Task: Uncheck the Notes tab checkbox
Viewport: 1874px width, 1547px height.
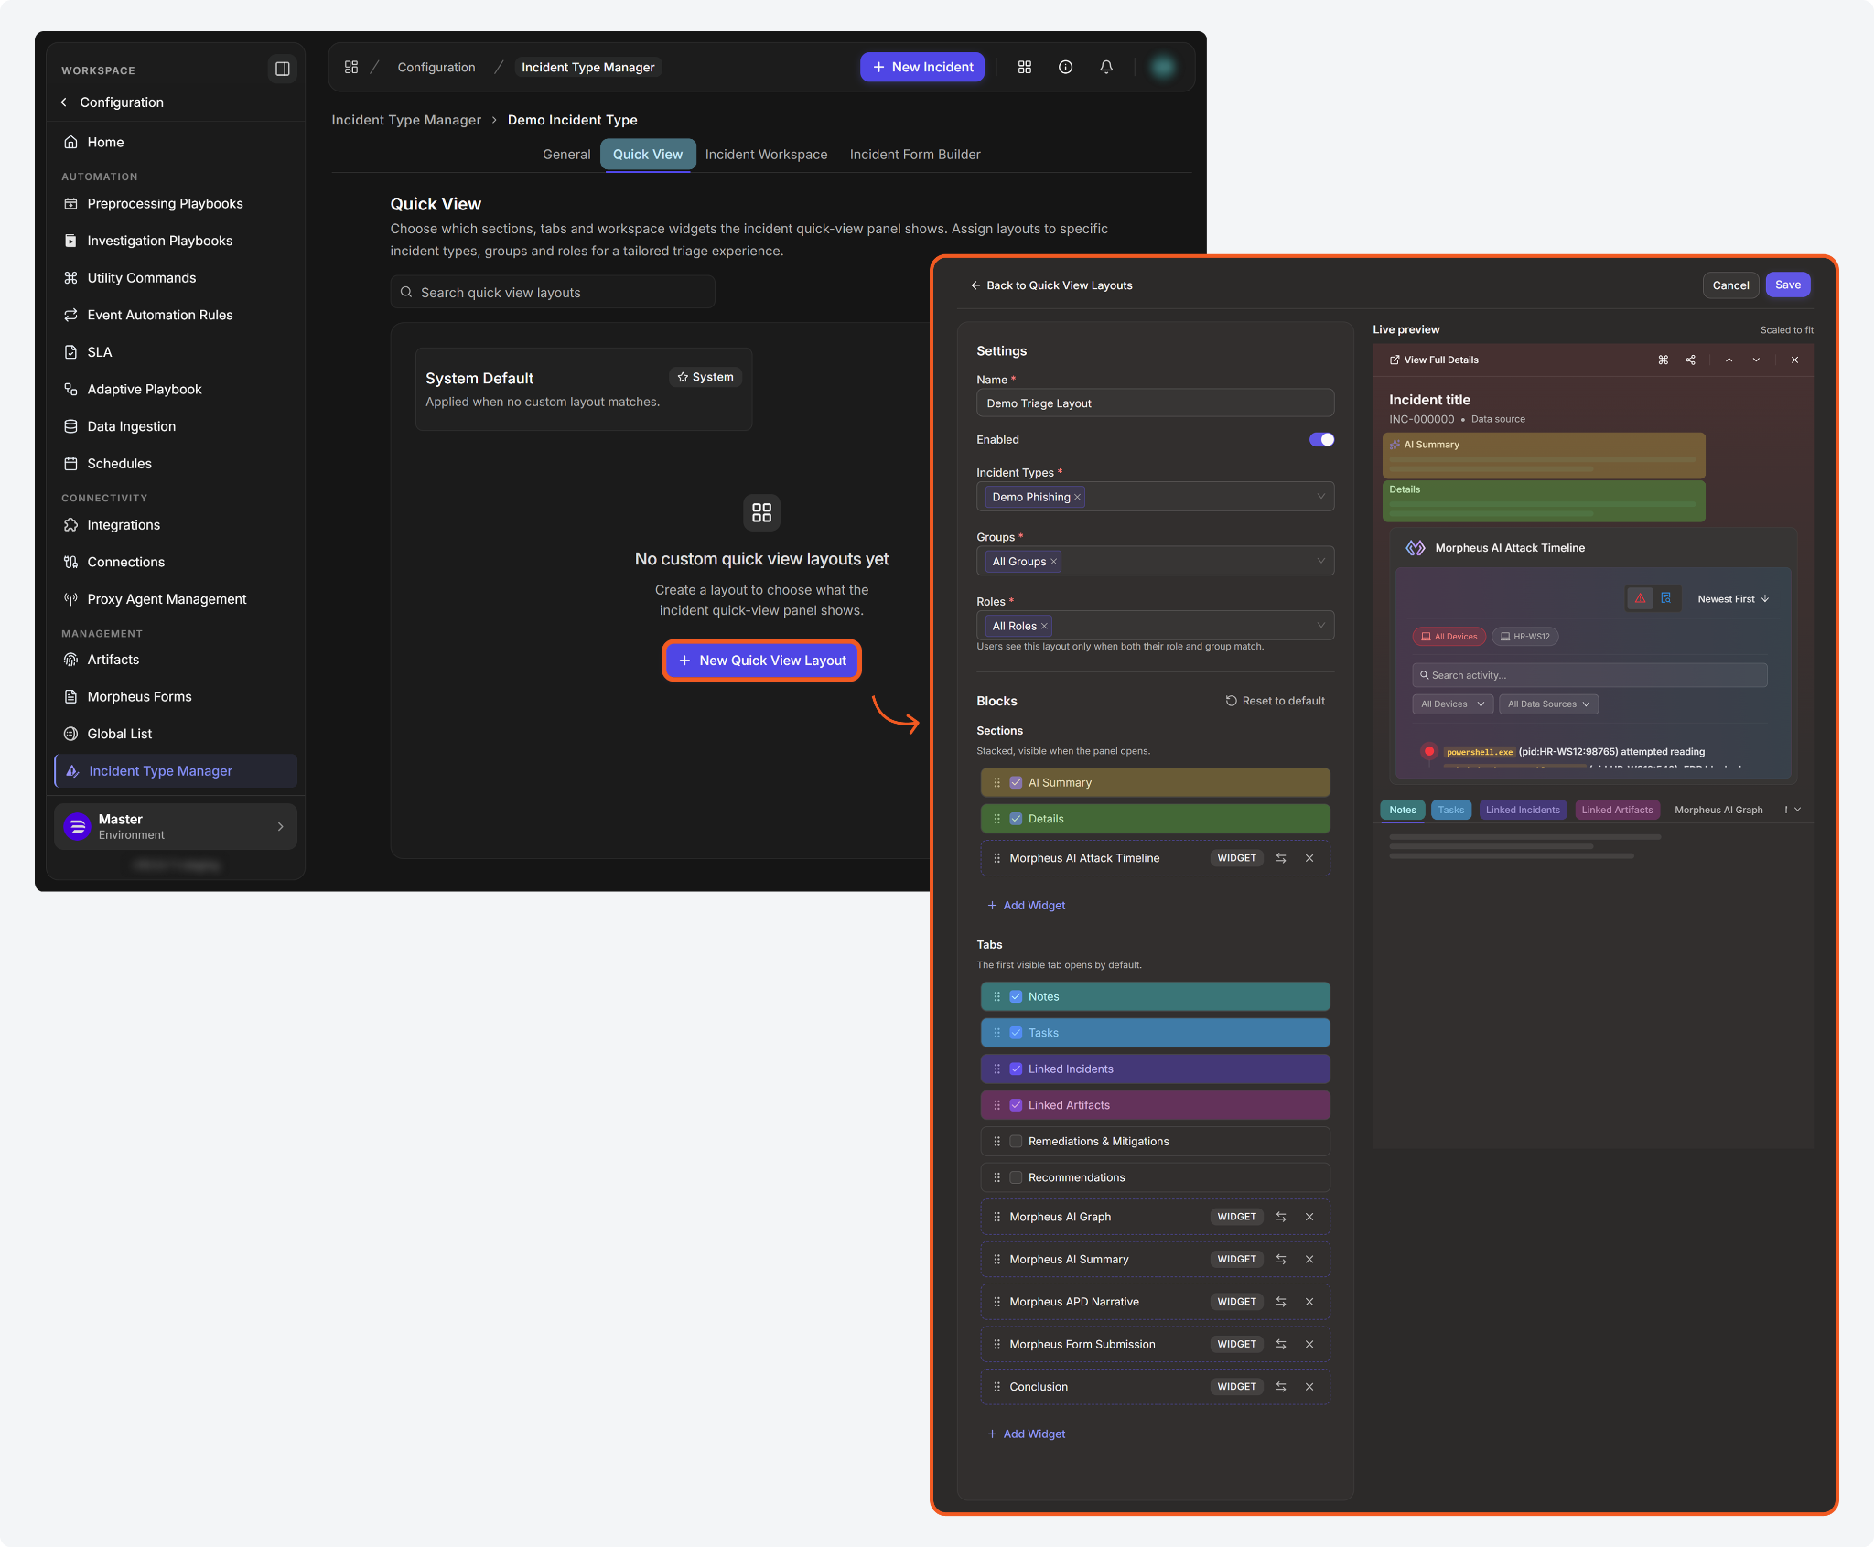Action: [1016, 996]
